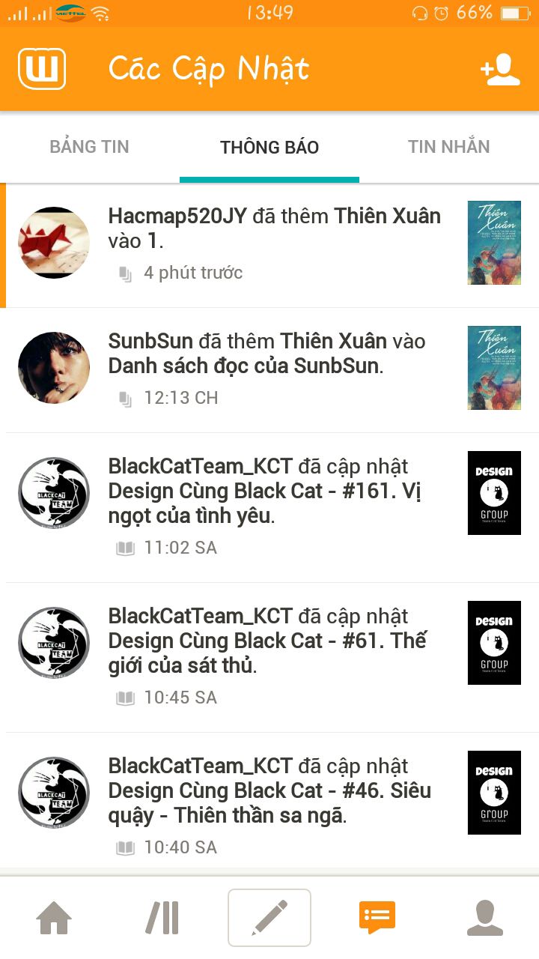539x959 pixels.
Task: Tap the Wattpad logo icon
Action: (42, 69)
